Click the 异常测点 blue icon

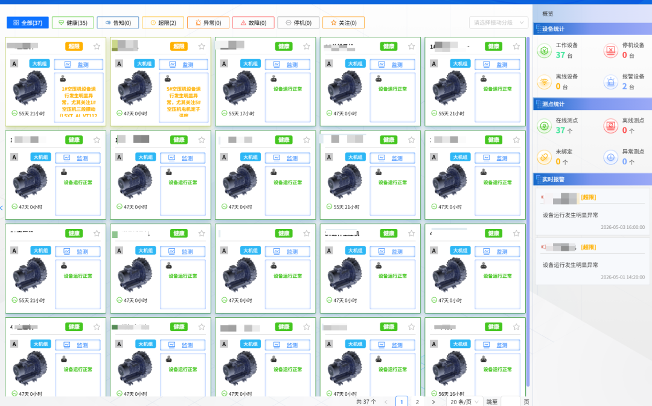click(610, 157)
